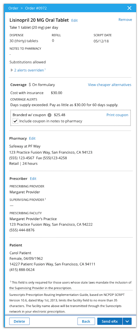Click the Back button
140x333 pixels.
click(86, 322)
